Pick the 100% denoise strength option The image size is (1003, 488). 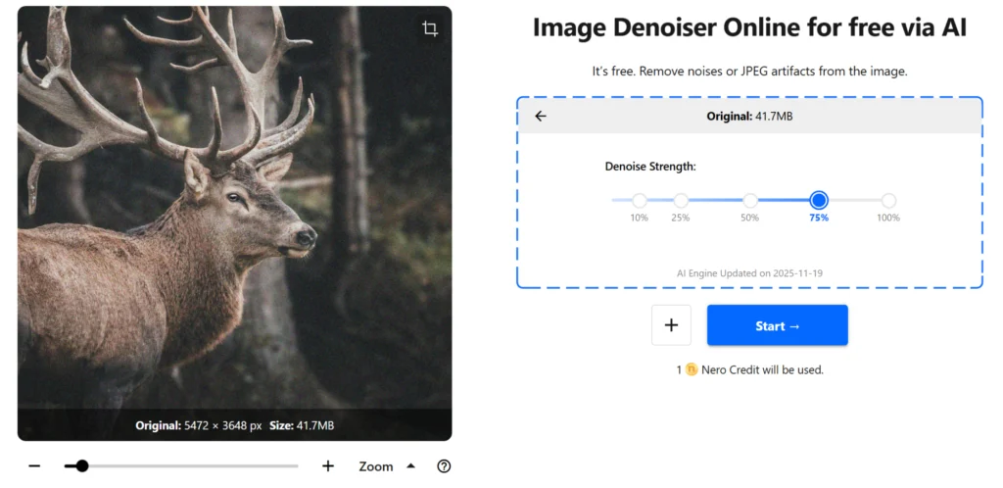pos(888,201)
